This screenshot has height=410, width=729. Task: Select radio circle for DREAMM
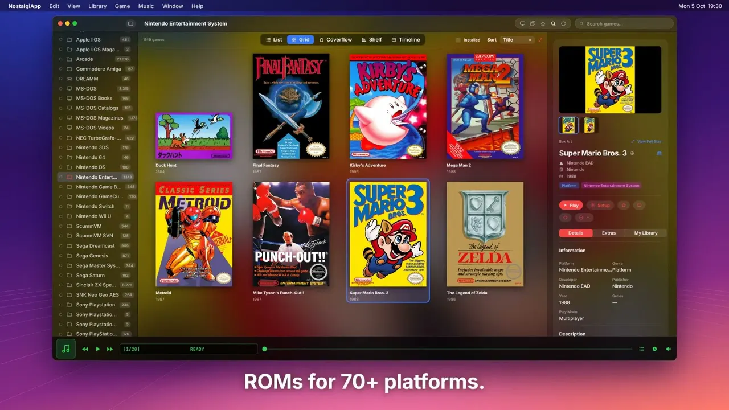click(60, 79)
